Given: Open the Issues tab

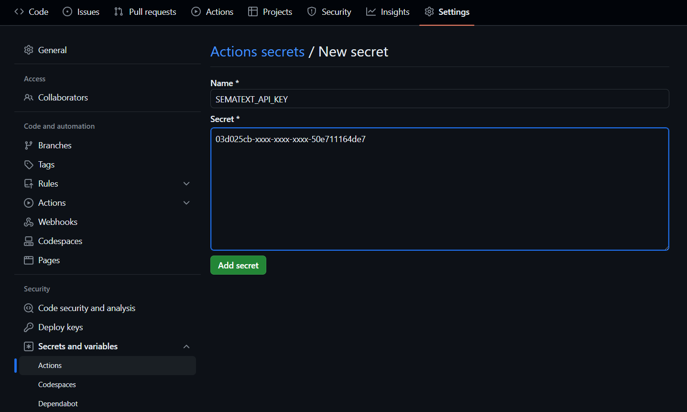Looking at the screenshot, I should 81,11.
